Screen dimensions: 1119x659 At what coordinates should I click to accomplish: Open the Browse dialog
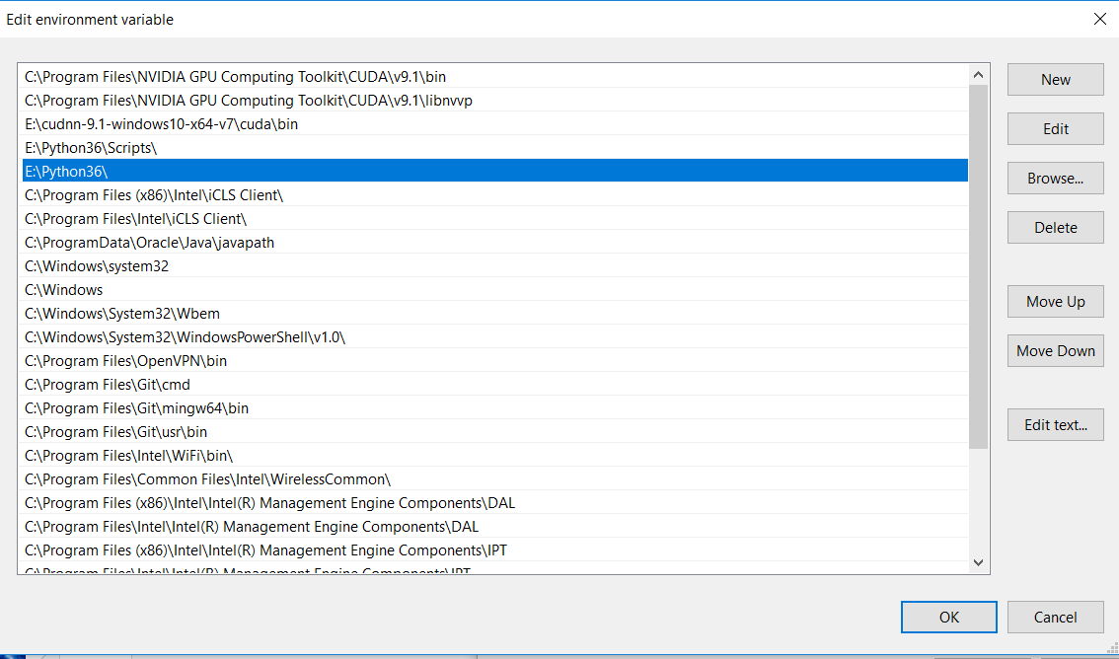[1055, 178]
